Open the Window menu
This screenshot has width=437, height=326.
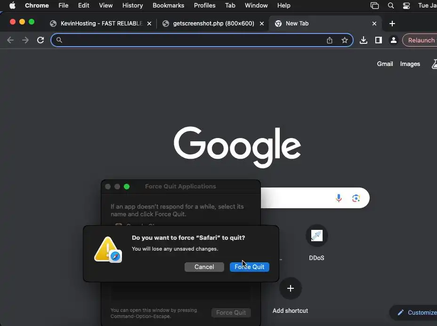[256, 5]
